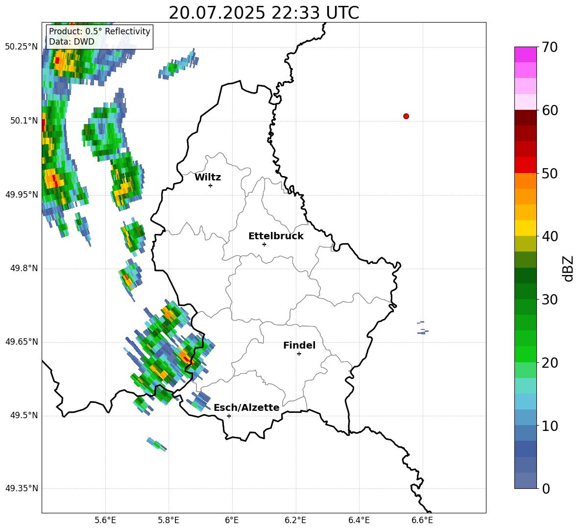
Task: Click the slate blue swatch at colorbar bottom
Action: click(525, 480)
